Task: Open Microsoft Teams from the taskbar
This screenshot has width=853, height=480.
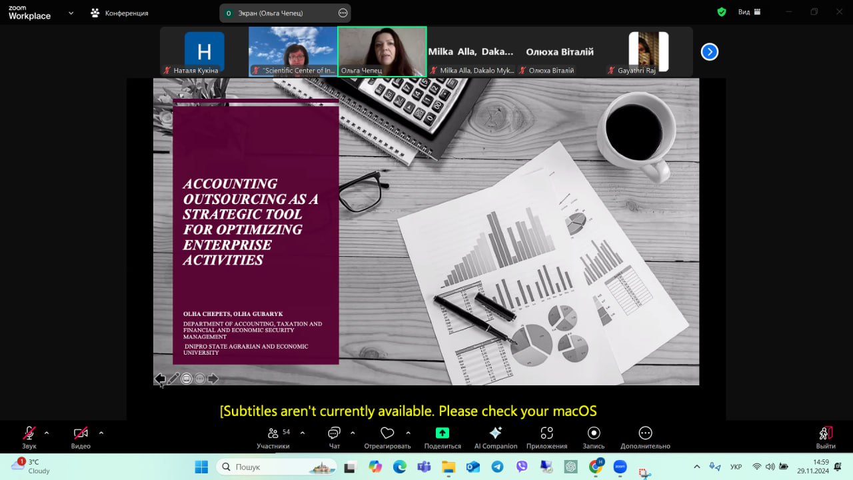Action: click(424, 467)
